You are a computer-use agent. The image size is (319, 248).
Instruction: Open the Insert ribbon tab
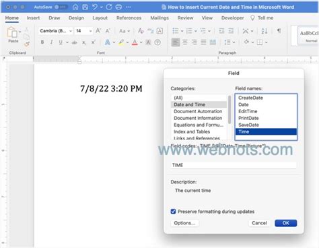pyautogui.click(x=33, y=18)
